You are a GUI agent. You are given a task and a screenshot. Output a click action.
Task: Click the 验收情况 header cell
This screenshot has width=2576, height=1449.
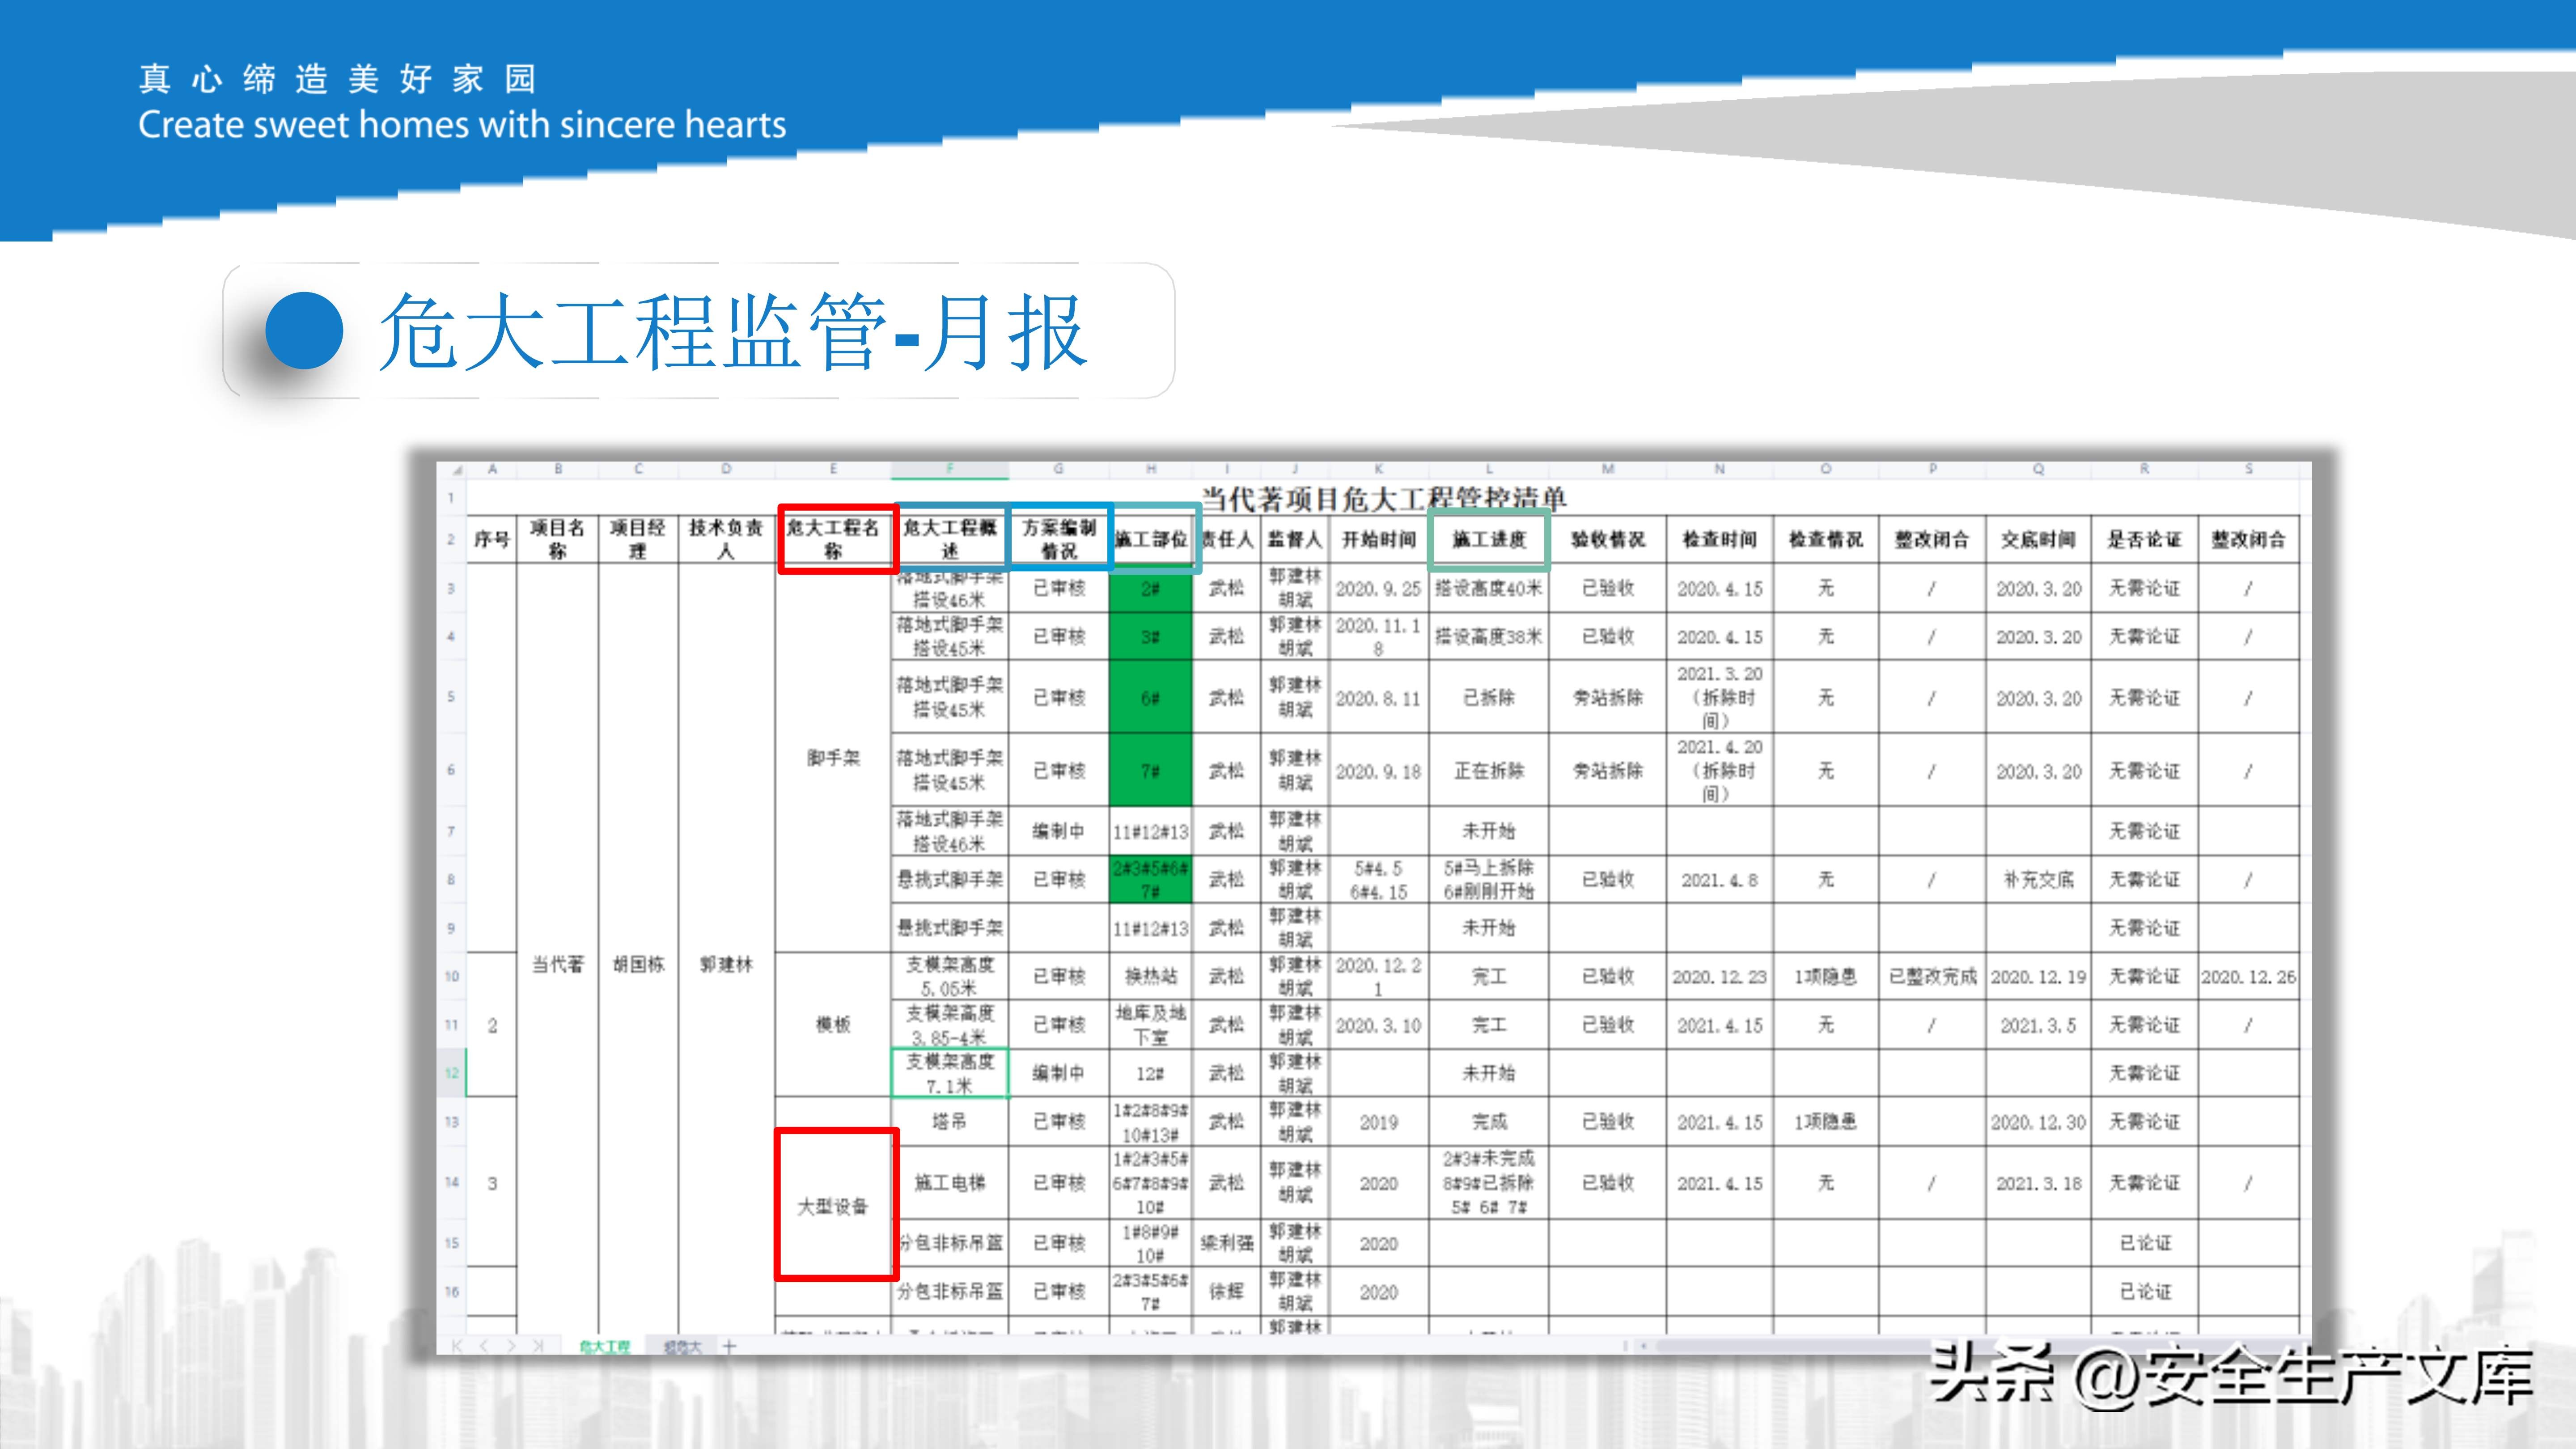pos(1608,540)
